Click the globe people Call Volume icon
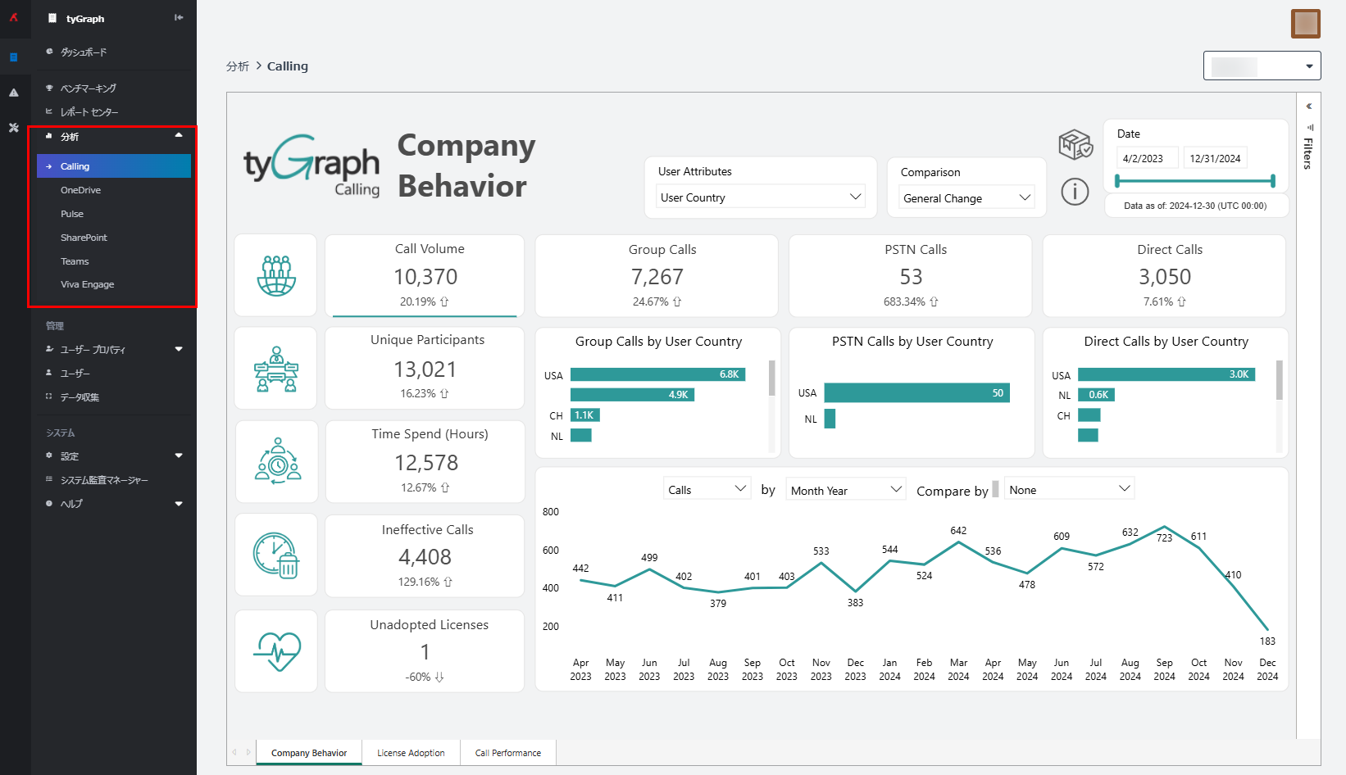 276,275
